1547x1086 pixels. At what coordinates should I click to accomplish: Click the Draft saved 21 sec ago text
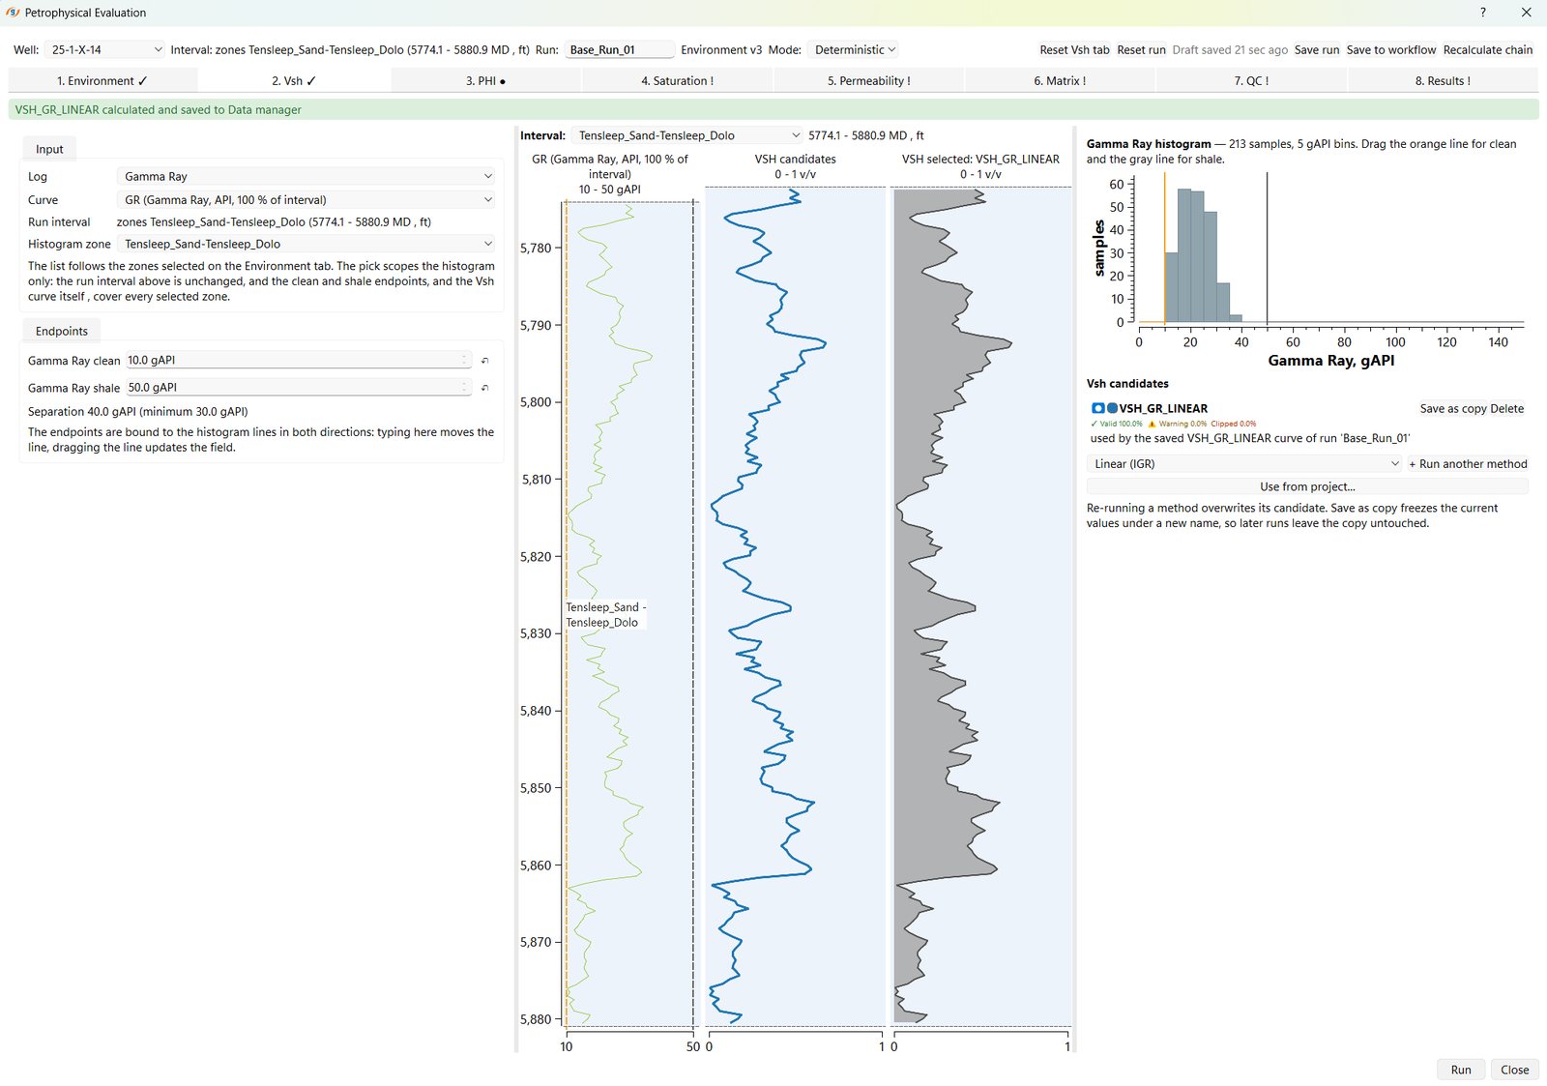[1230, 50]
